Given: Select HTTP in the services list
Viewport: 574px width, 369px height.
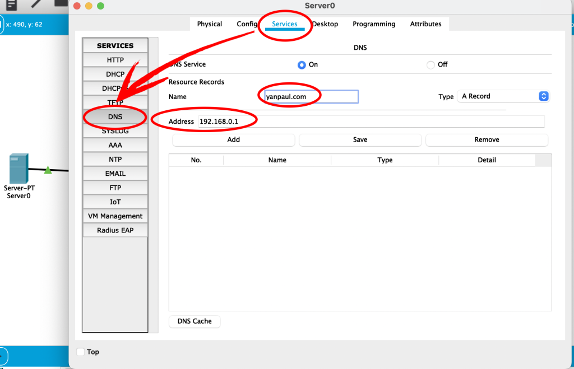Looking at the screenshot, I should pos(115,60).
